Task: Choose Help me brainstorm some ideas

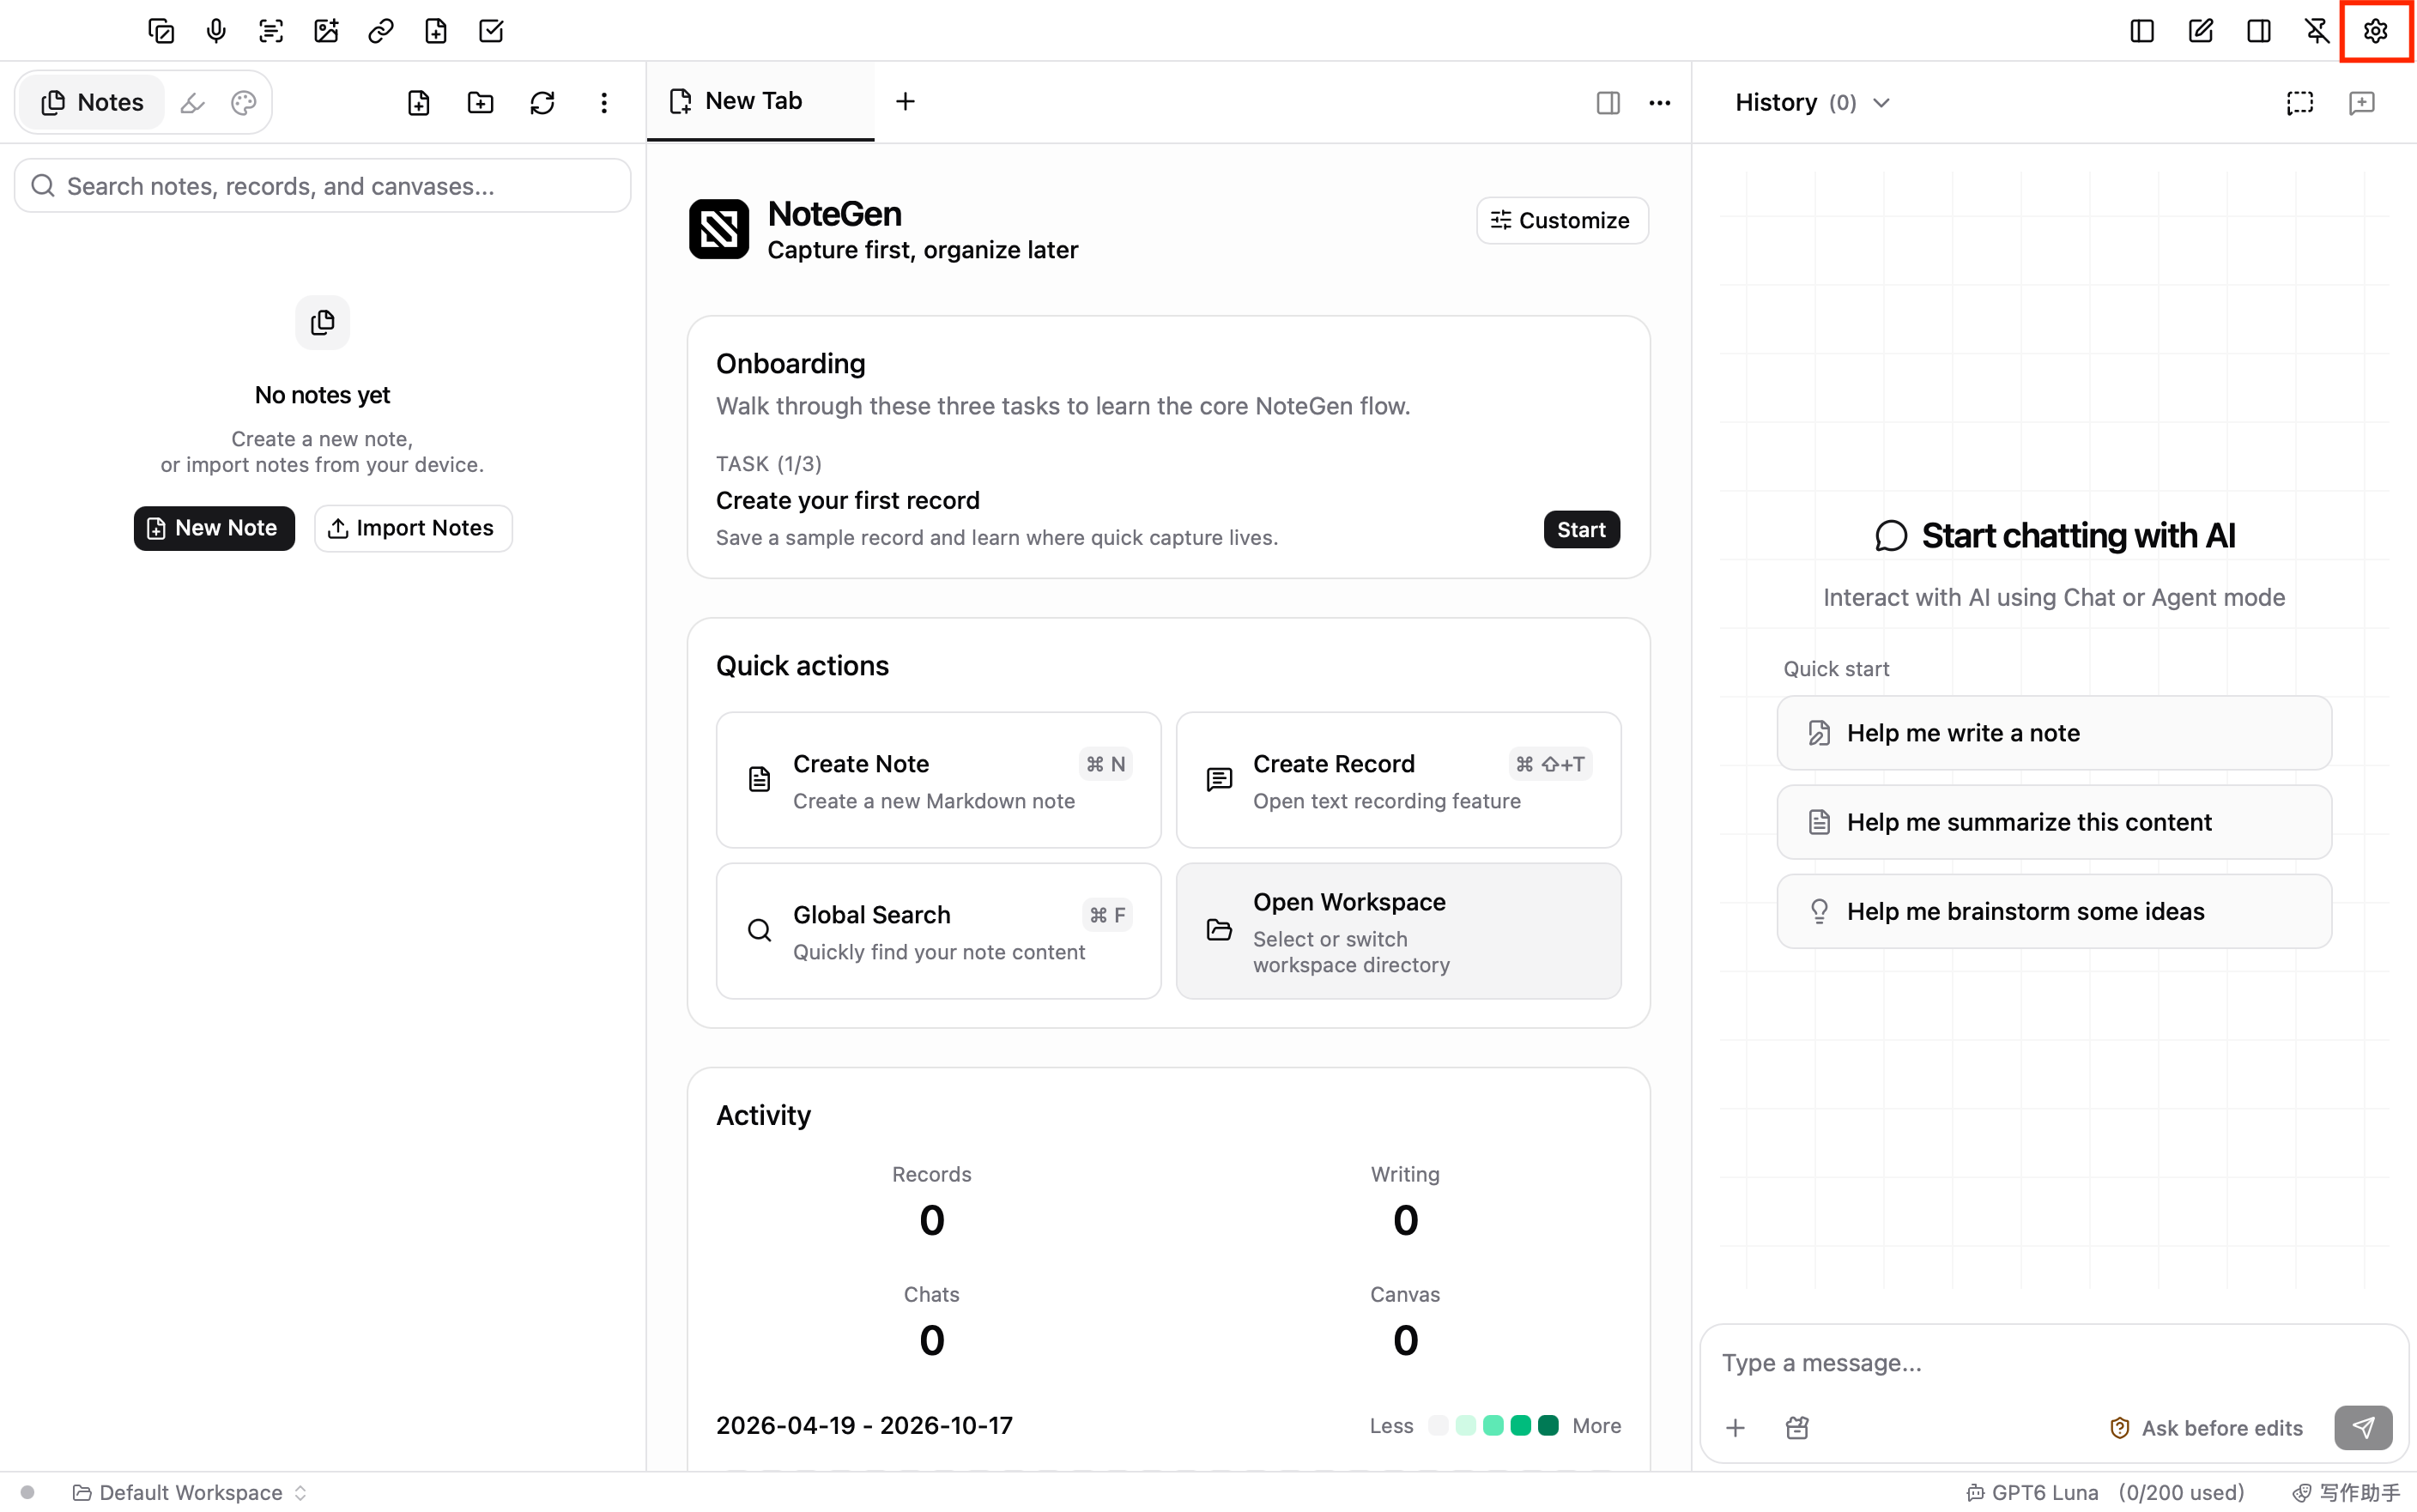Action: point(2054,911)
